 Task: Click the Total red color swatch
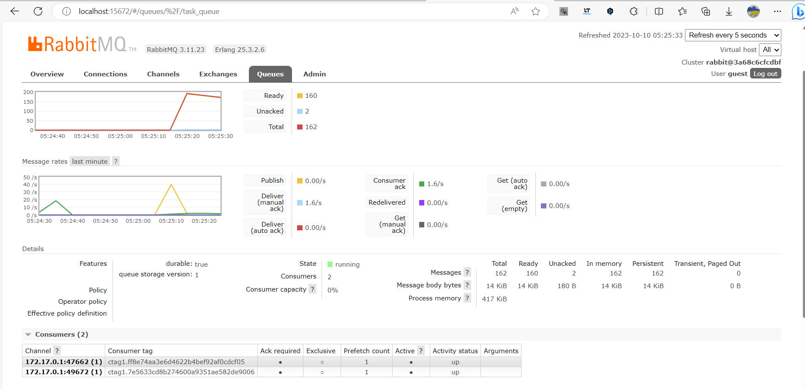(x=300, y=127)
